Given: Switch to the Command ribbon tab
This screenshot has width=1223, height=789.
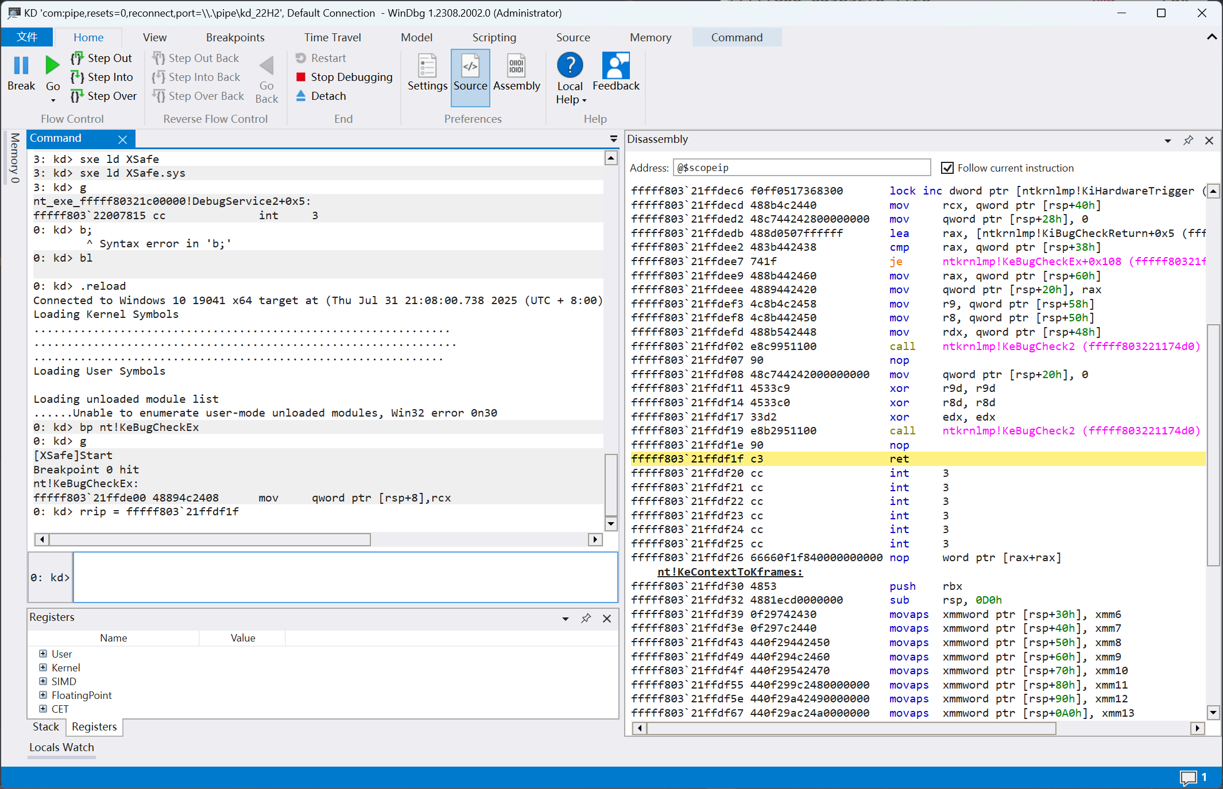Looking at the screenshot, I should [x=737, y=37].
